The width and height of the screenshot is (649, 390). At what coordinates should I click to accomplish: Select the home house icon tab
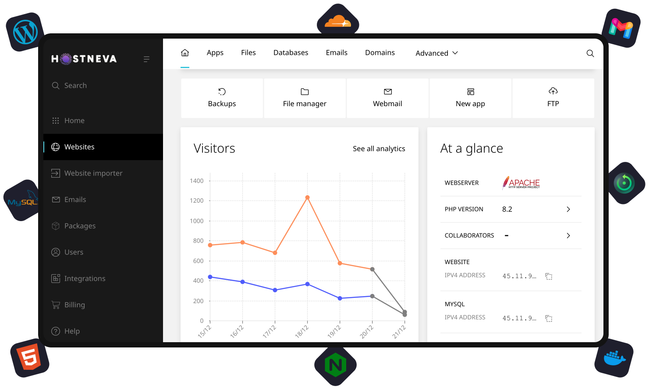coord(184,53)
